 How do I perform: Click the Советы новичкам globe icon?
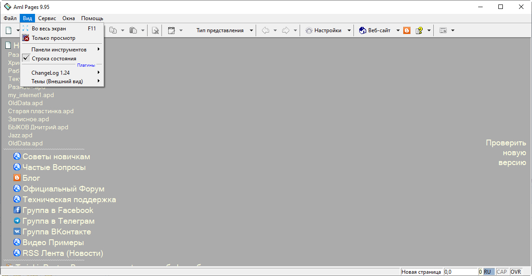coord(17,156)
